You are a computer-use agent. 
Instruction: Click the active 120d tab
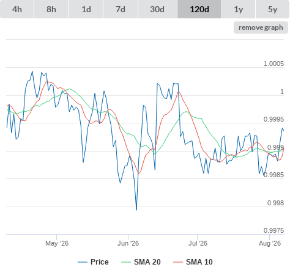point(199,9)
